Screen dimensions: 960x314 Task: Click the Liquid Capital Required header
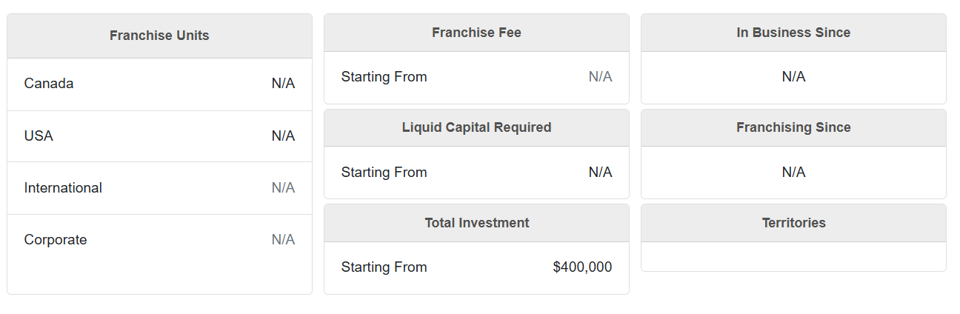476,127
